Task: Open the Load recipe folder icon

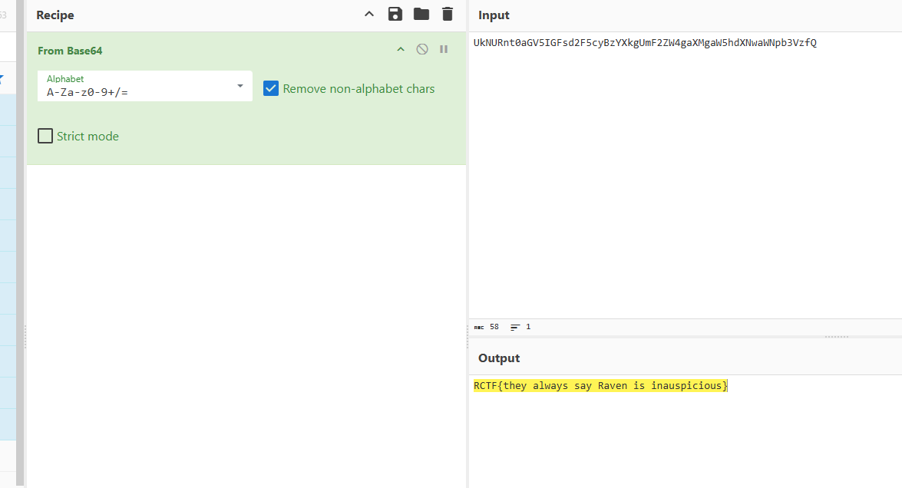Action: point(421,15)
